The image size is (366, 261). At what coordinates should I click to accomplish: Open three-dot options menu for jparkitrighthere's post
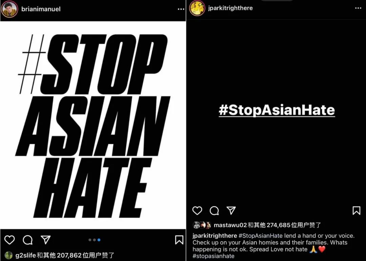[358, 8]
